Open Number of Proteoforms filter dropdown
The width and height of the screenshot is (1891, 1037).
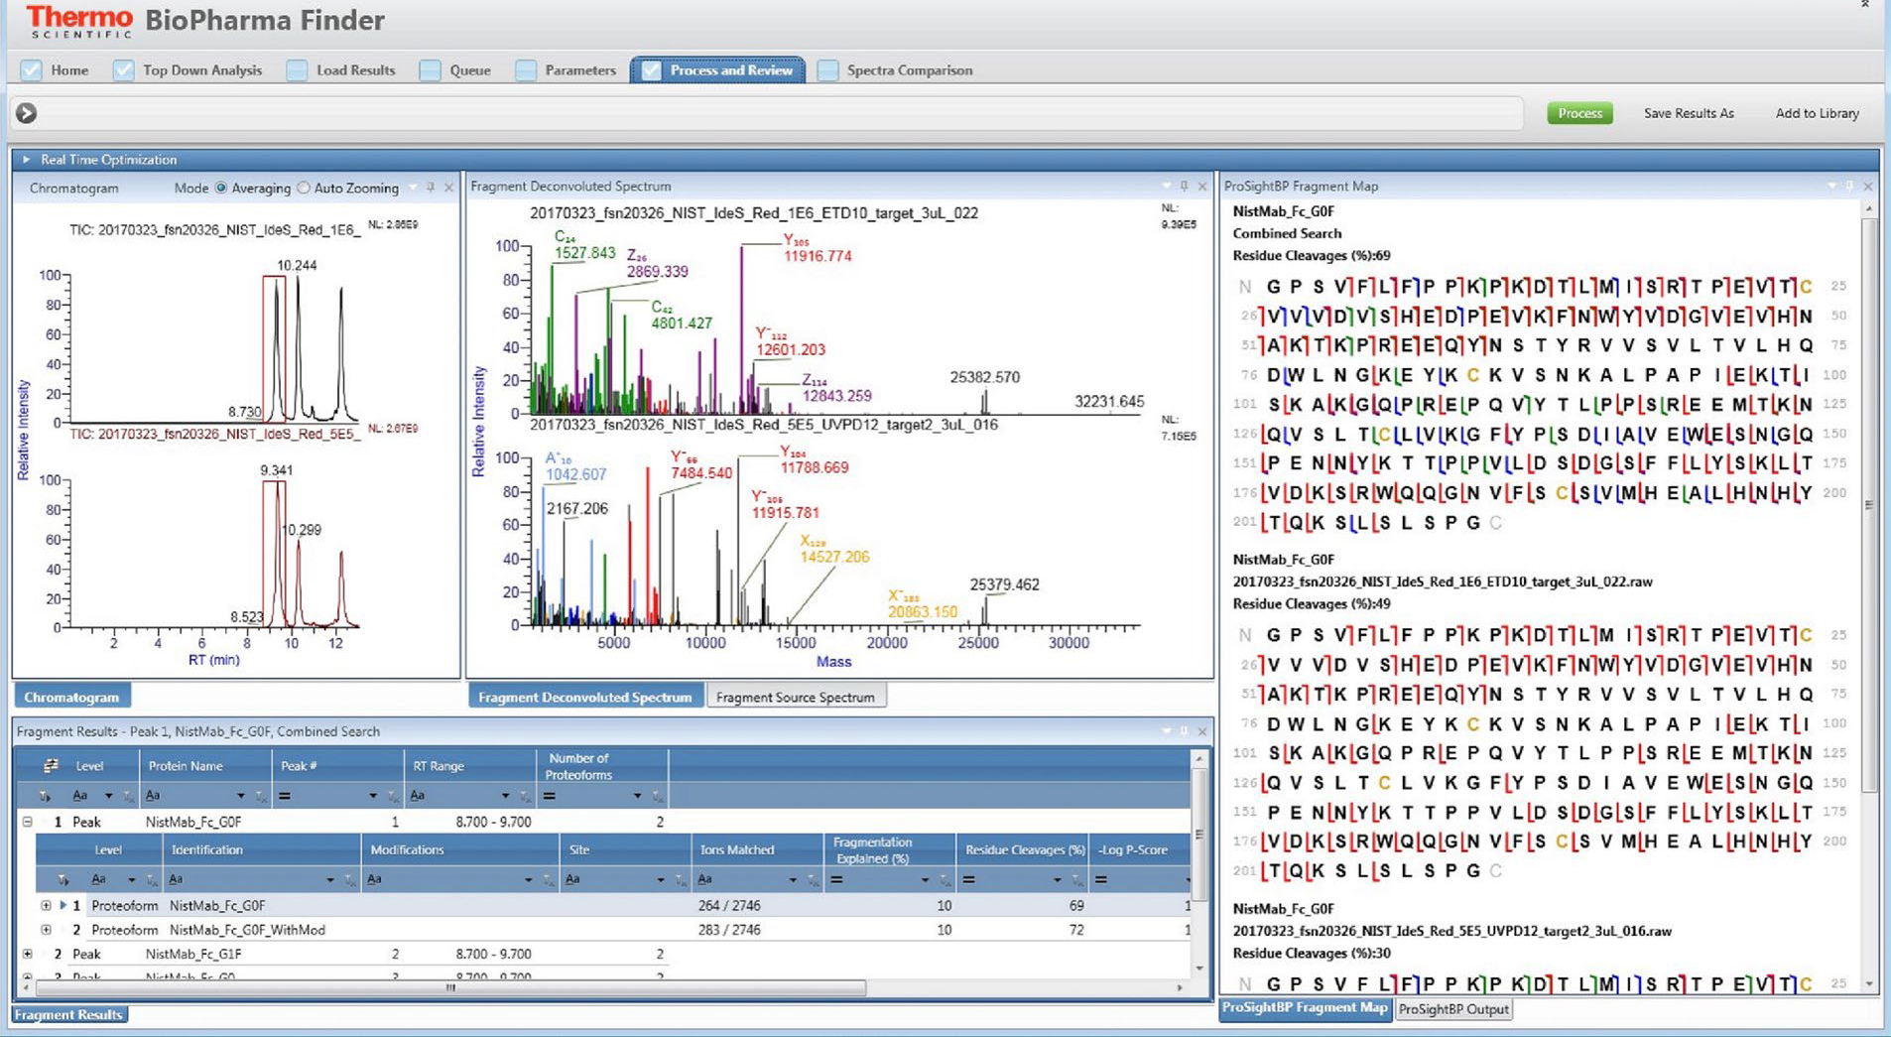[637, 796]
